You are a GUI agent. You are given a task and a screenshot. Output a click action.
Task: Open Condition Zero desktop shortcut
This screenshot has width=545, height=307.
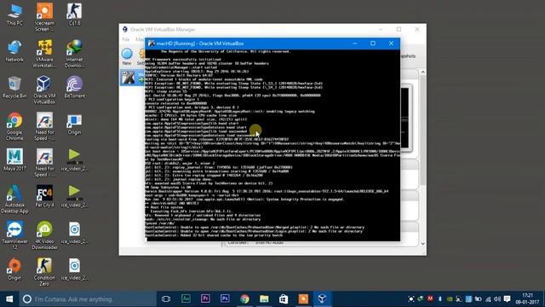[44, 272]
